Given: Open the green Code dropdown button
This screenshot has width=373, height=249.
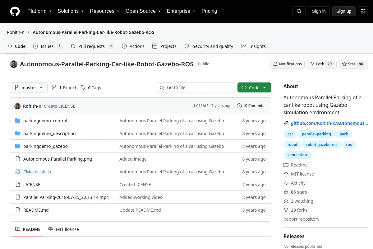Looking at the screenshot, I should tap(254, 88).
